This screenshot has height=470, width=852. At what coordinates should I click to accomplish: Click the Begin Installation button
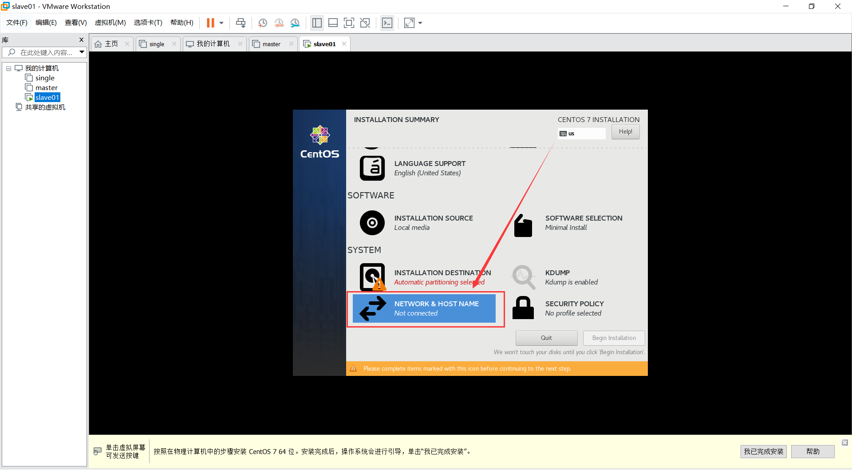point(614,338)
